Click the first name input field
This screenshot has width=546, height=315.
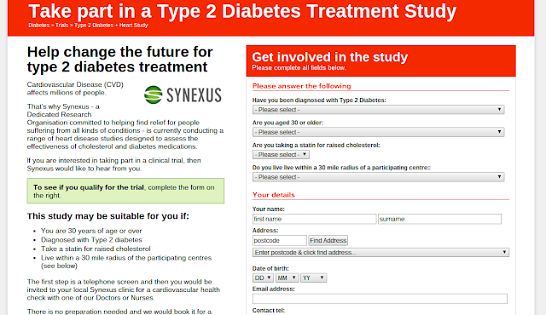click(315, 219)
